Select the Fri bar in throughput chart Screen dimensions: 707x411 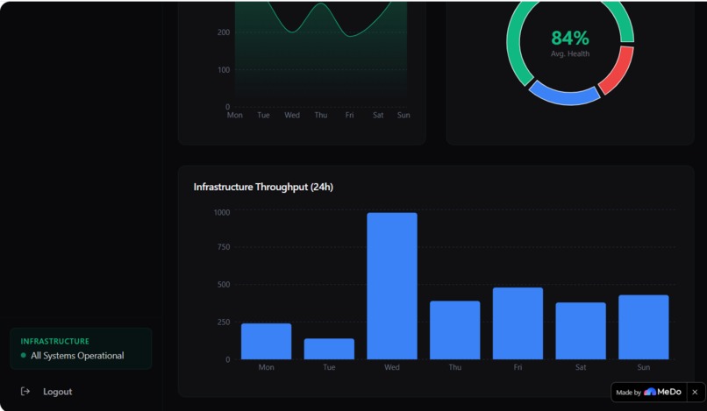pos(518,323)
